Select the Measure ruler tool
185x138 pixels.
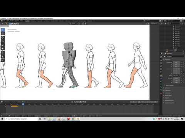[3, 56]
